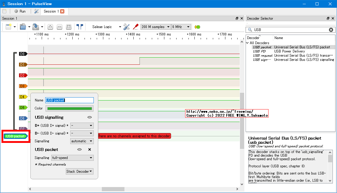The image size is (337, 193).
Task: Click the Run capture button
Action: [x=20, y=11]
